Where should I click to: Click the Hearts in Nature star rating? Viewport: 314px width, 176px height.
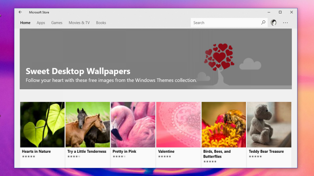[x=29, y=156]
